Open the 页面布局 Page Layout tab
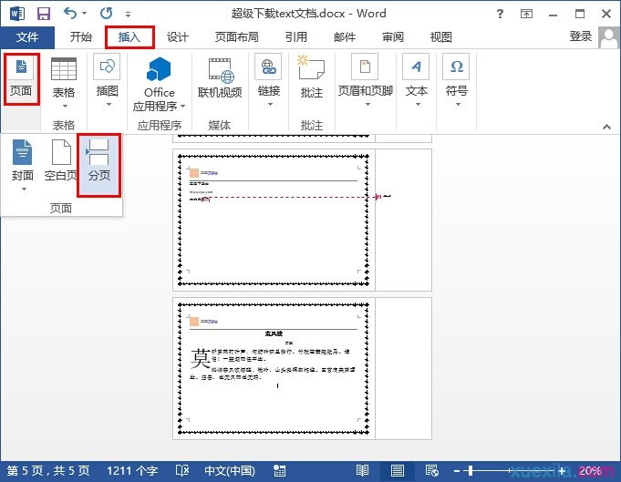 click(237, 37)
